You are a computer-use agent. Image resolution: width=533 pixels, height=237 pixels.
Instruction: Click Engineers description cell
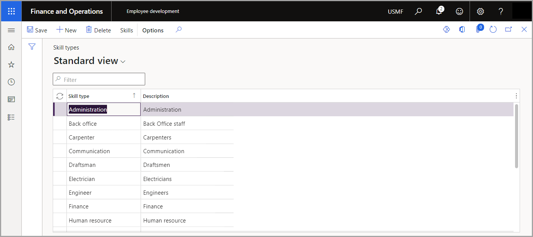point(187,192)
